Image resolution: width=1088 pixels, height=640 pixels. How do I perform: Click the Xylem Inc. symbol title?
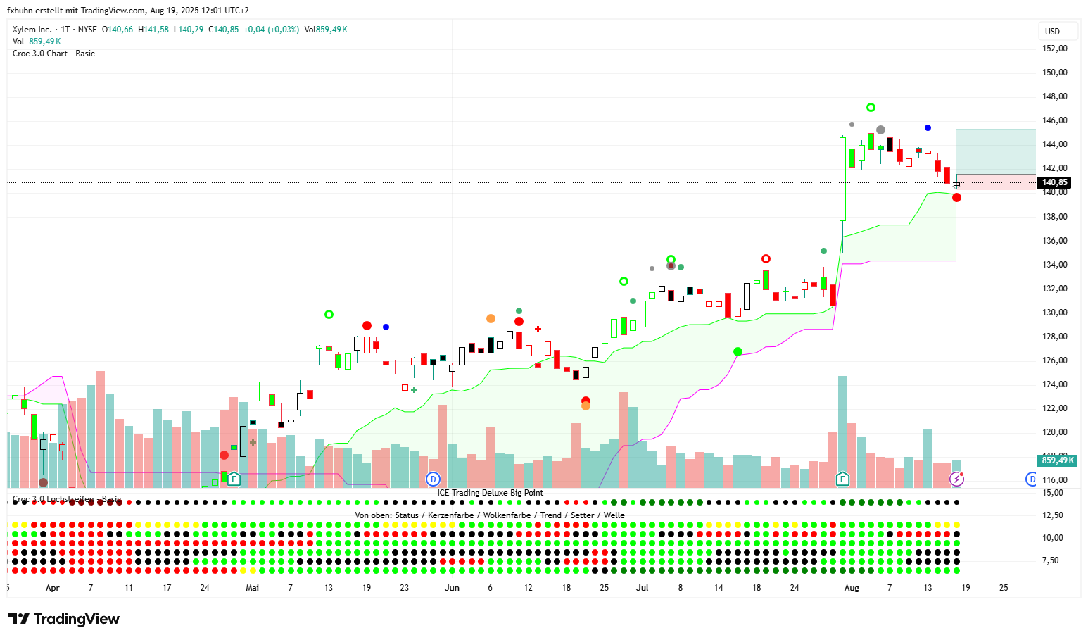click(x=32, y=30)
